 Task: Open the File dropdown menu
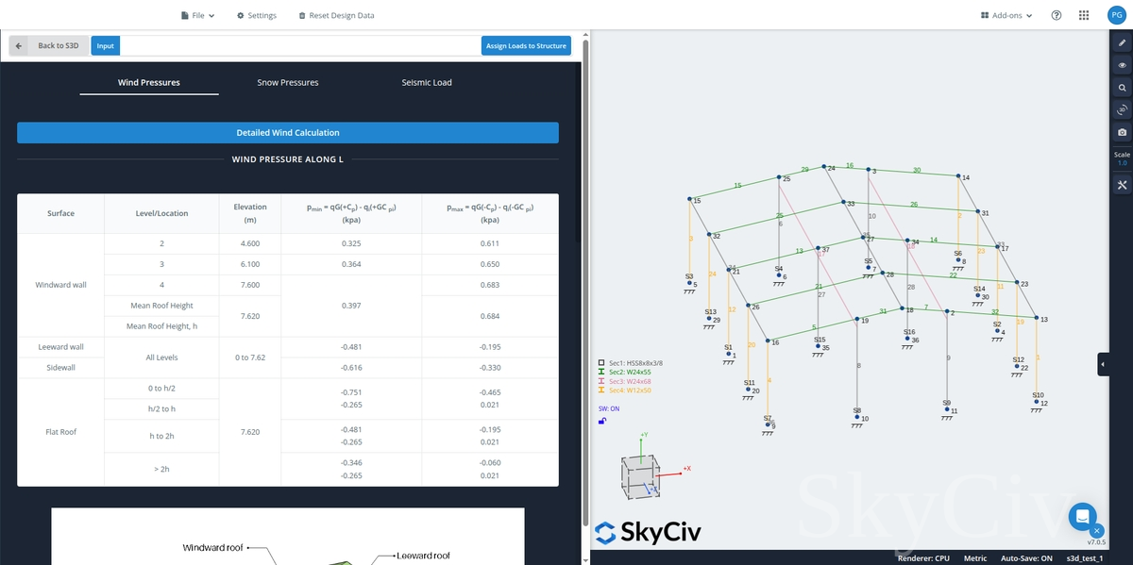click(x=197, y=16)
